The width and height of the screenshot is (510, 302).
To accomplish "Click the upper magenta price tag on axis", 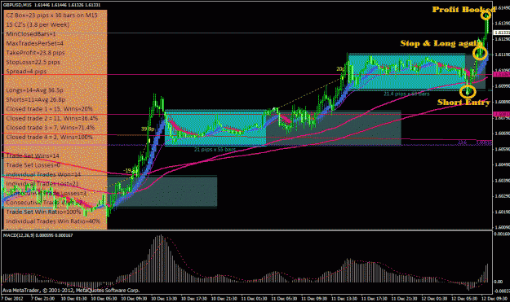I will click(502, 74).
